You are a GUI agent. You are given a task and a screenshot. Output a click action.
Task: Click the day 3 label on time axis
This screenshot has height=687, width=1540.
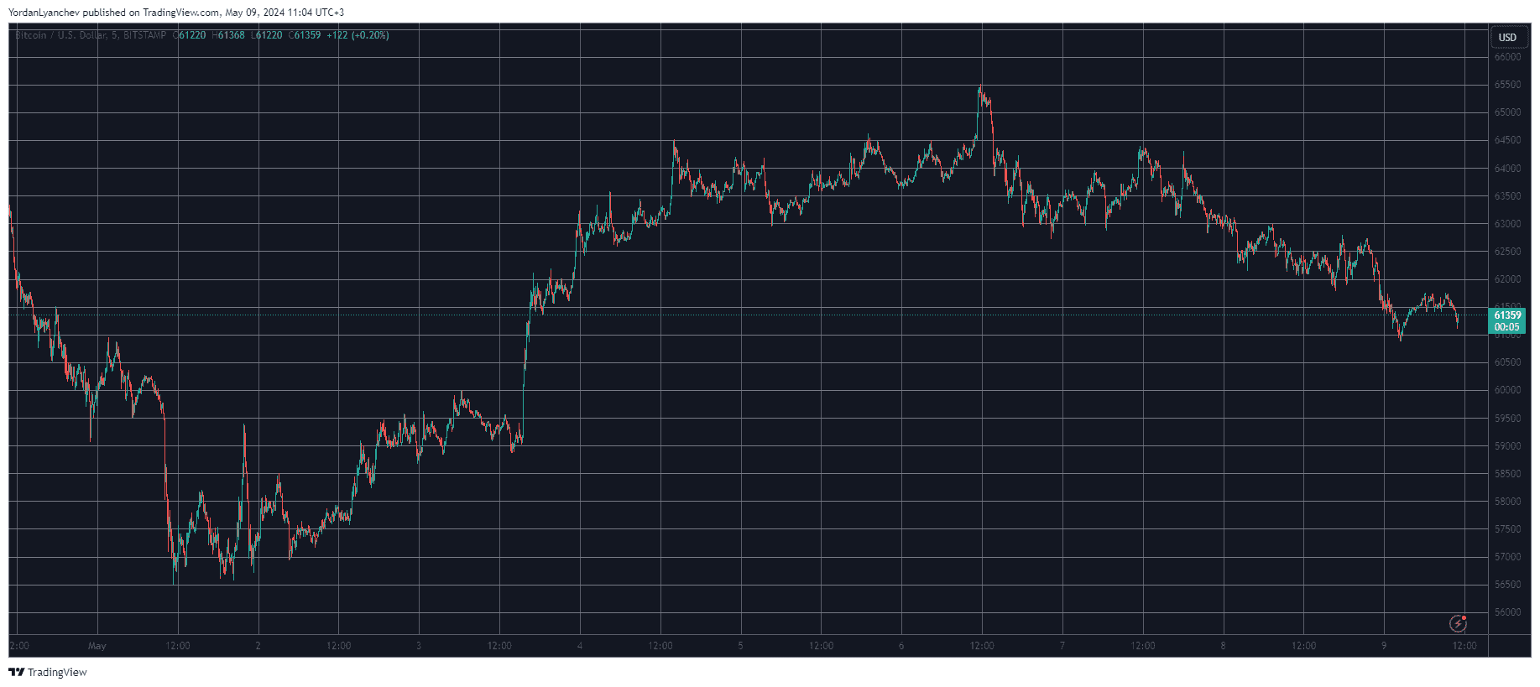coord(419,646)
